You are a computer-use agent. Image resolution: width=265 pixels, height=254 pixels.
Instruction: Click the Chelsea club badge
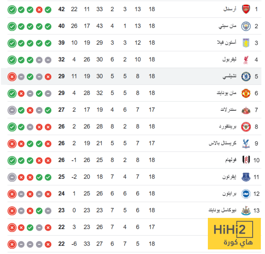tap(246, 76)
